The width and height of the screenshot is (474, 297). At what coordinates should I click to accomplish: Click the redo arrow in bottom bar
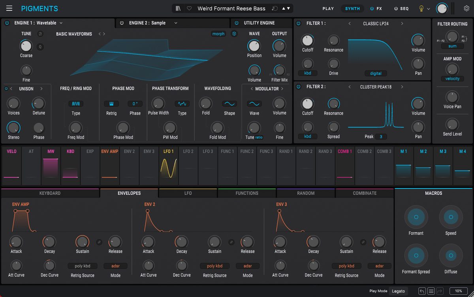pyautogui.click(x=440, y=291)
